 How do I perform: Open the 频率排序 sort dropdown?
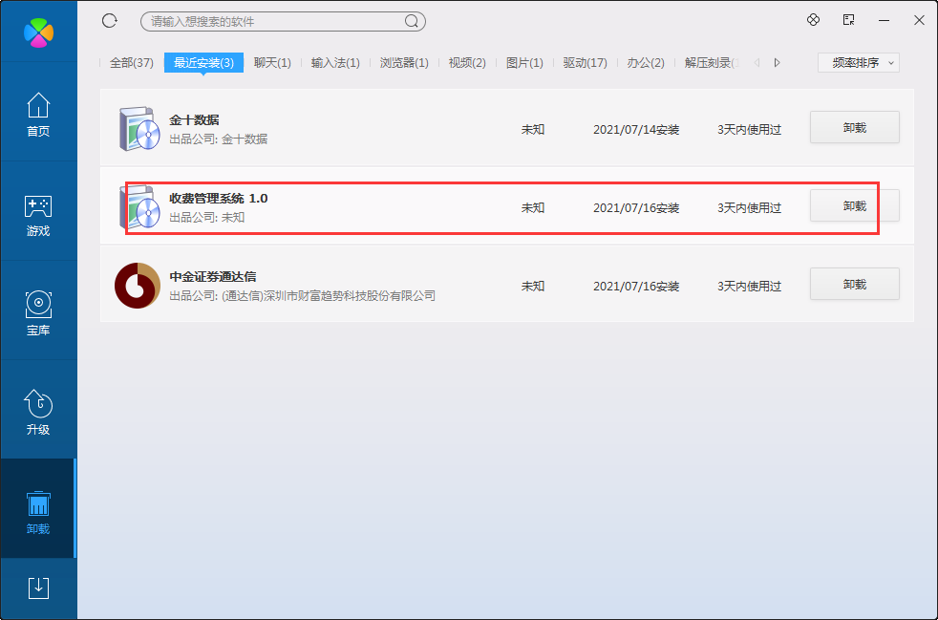[859, 63]
